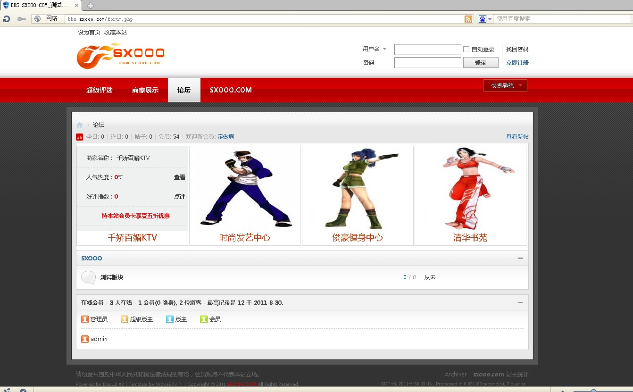
Task: Click the 管理员 legend icon
Action: click(85, 319)
